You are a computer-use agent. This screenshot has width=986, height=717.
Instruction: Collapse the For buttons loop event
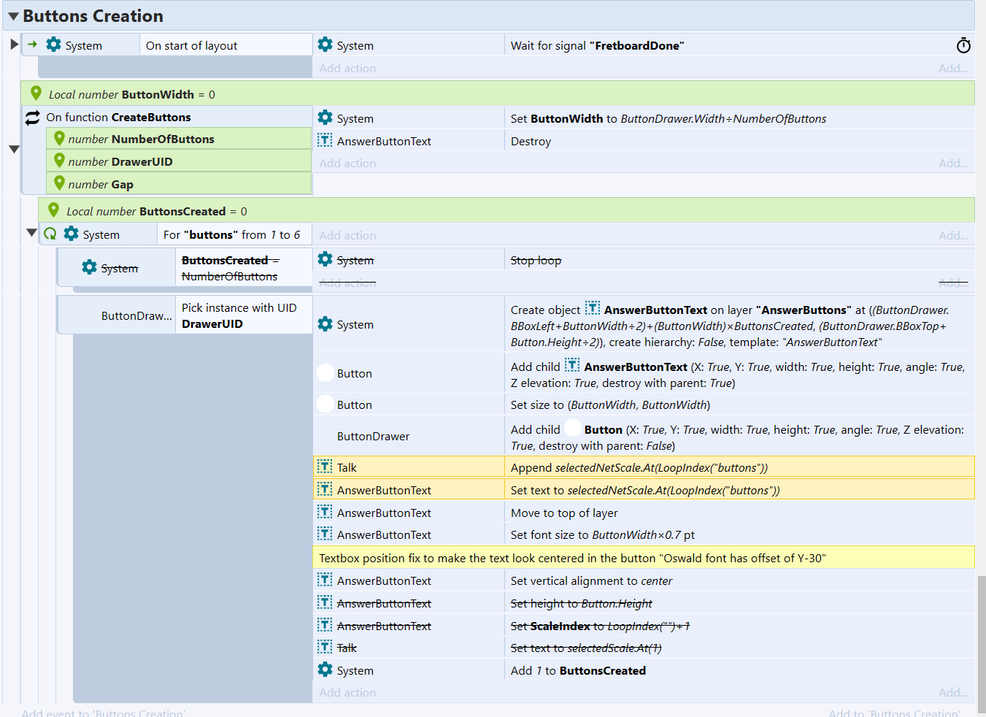(x=31, y=233)
